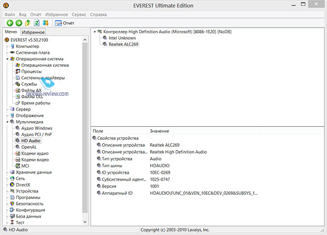Click the Up level toolbar icon

[x=28, y=23]
